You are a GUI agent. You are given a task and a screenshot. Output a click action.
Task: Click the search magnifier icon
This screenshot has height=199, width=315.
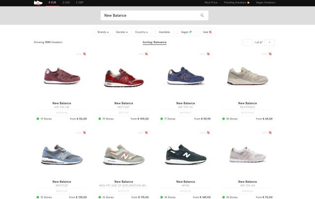tap(202, 15)
